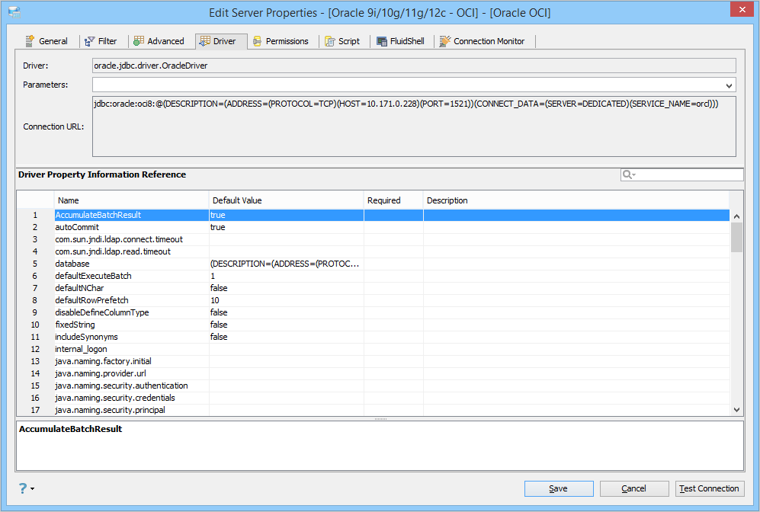Click the Driver tab icon
760x512 pixels.
(205, 41)
